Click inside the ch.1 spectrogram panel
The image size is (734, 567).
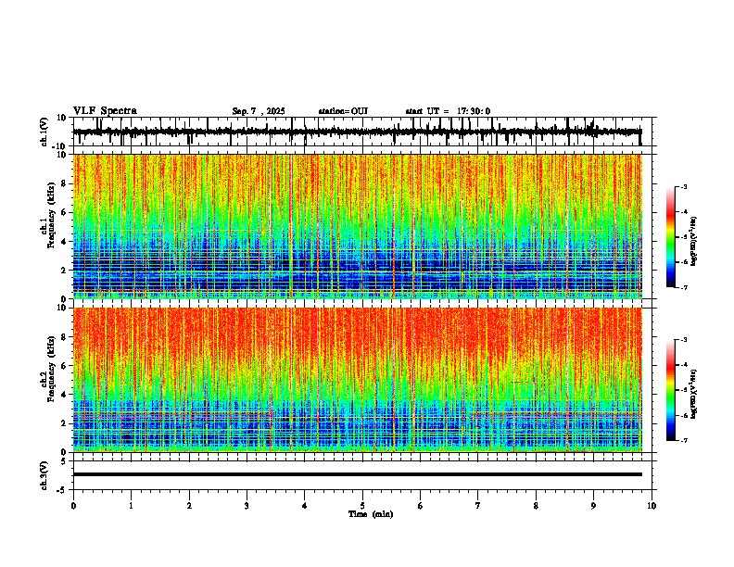[x=357, y=226]
